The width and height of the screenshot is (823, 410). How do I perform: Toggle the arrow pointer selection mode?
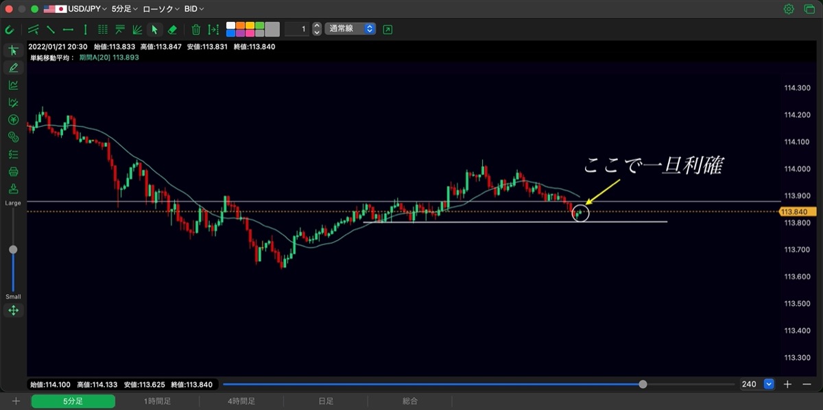click(154, 29)
